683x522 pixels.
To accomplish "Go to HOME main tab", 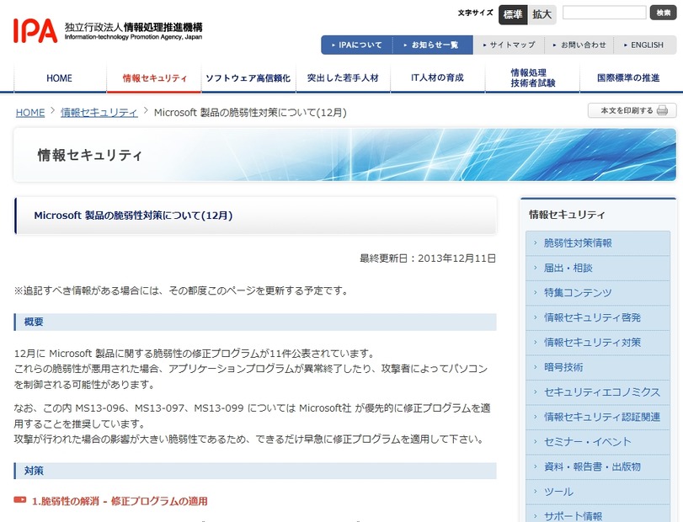I will point(60,78).
